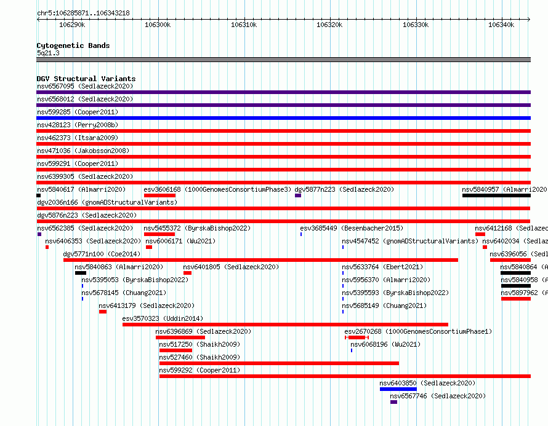Click the nsv5840958 variant label

tap(524, 280)
